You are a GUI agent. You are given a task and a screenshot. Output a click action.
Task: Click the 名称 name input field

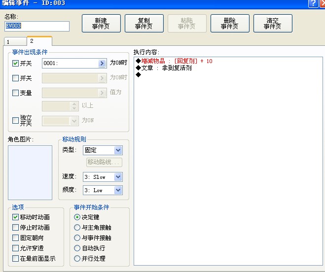pyautogui.click(x=37, y=26)
